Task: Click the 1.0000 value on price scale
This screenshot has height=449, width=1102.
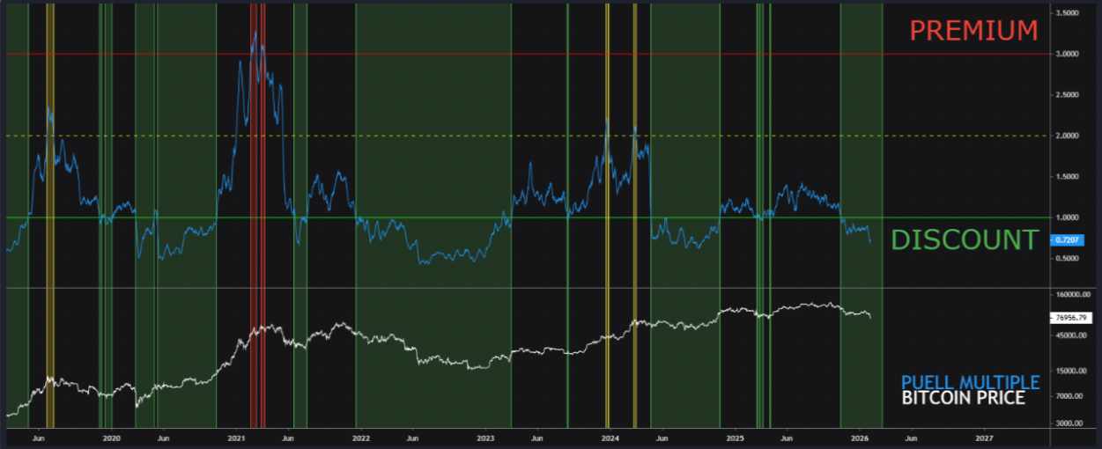Action: [x=1069, y=217]
